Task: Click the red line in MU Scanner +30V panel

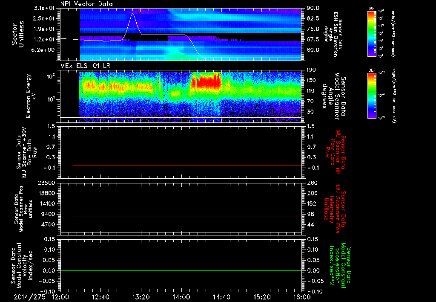Action: pos(187,165)
